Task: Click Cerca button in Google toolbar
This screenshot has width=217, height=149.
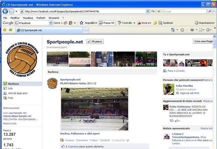Action: (x=57, y=23)
